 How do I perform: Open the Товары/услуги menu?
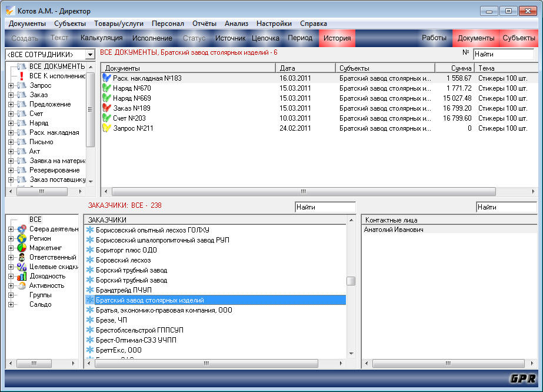point(118,24)
